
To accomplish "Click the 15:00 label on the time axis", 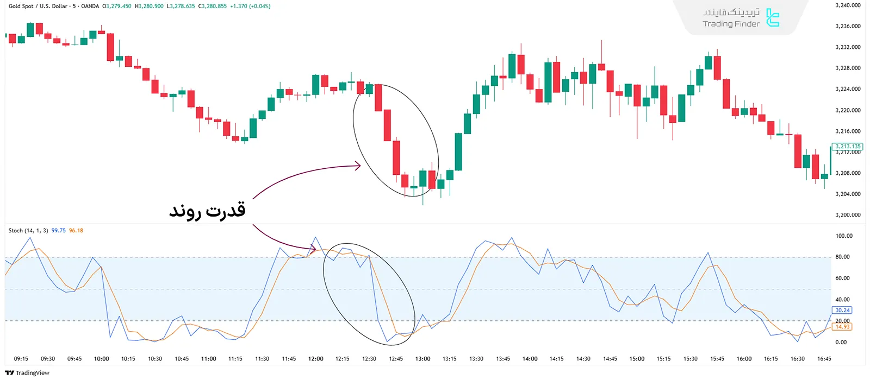I will (637, 359).
